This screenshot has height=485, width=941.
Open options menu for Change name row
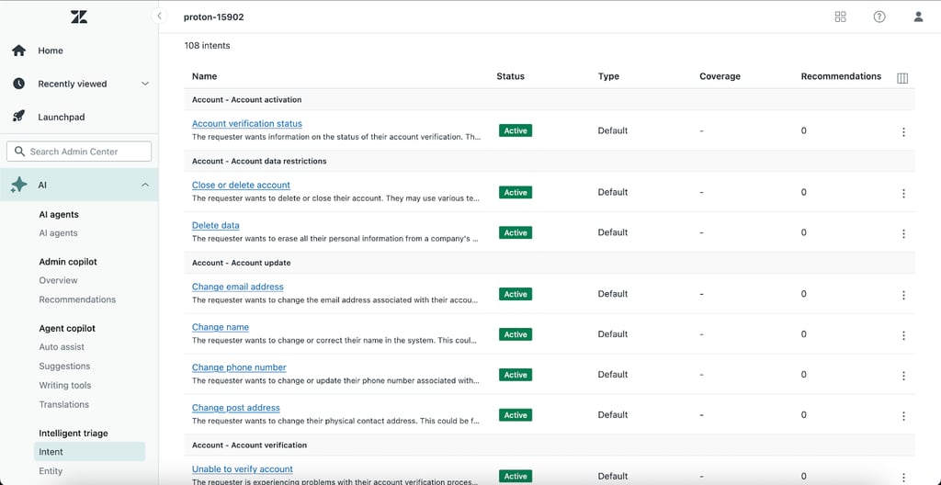point(903,335)
